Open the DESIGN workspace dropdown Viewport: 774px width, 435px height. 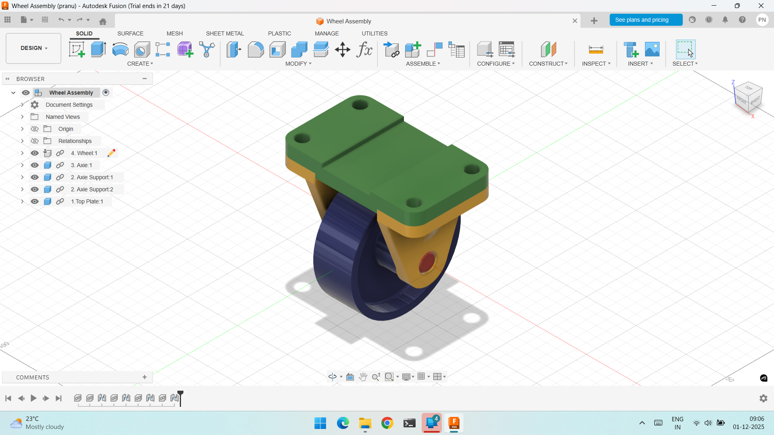pos(34,48)
